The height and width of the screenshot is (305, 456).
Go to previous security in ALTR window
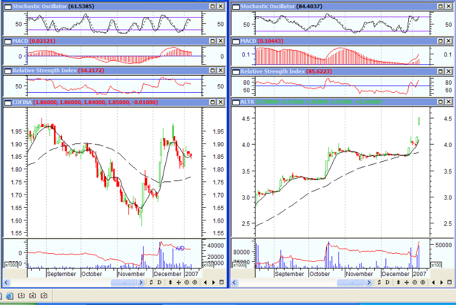pyautogui.click(x=433, y=282)
